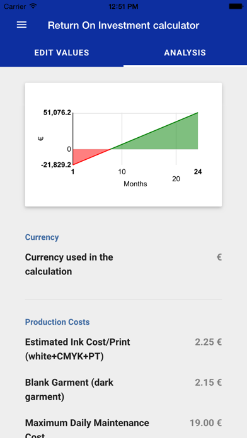Click the 24 month axis label
The image size is (247, 438).
(x=198, y=172)
